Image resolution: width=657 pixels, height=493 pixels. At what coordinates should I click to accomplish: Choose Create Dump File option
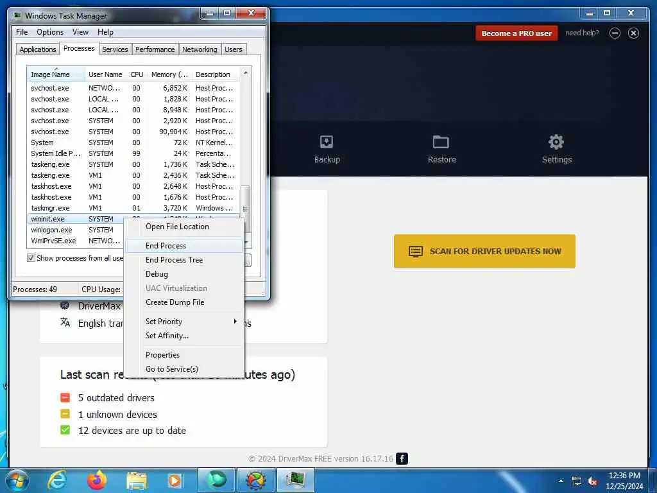coord(184,302)
